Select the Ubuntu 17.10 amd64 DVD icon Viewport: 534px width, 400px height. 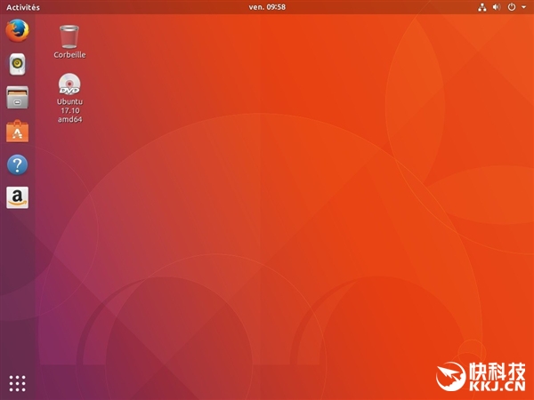click(x=69, y=98)
